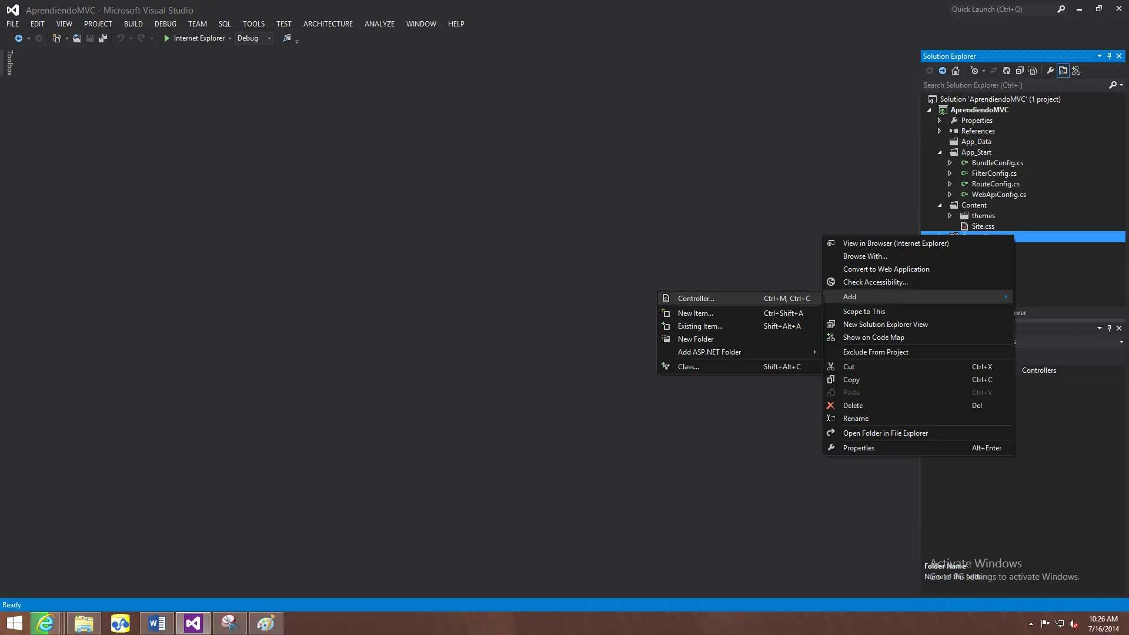1129x635 pixels.
Task: Open the Toolbox side tab
Action: click(x=9, y=62)
